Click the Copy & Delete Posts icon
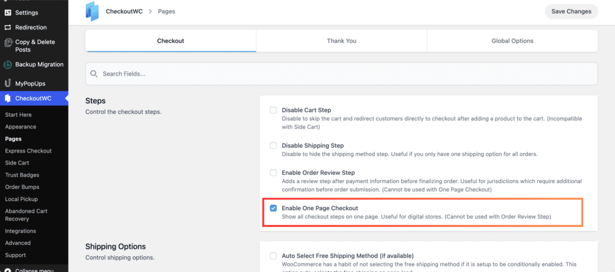Screen dimensions: 615x272 click(8, 43)
